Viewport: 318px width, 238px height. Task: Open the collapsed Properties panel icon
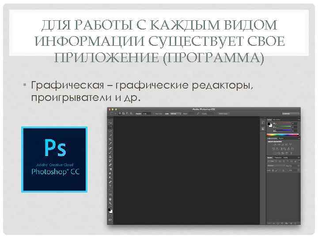[263, 129]
